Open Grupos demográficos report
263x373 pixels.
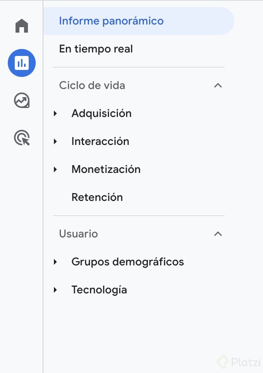pos(127,261)
